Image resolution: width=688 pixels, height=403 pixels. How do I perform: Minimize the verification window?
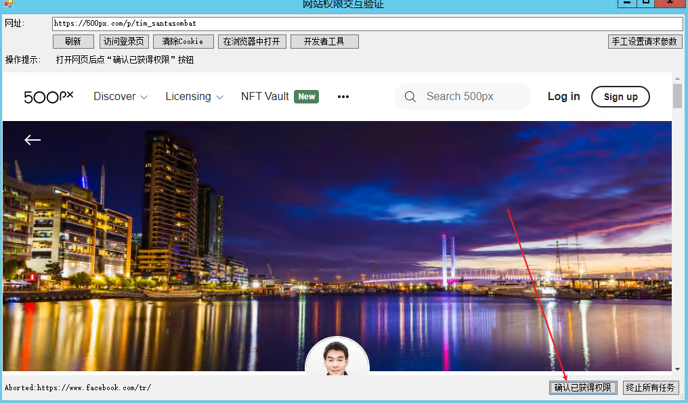[627, 3]
